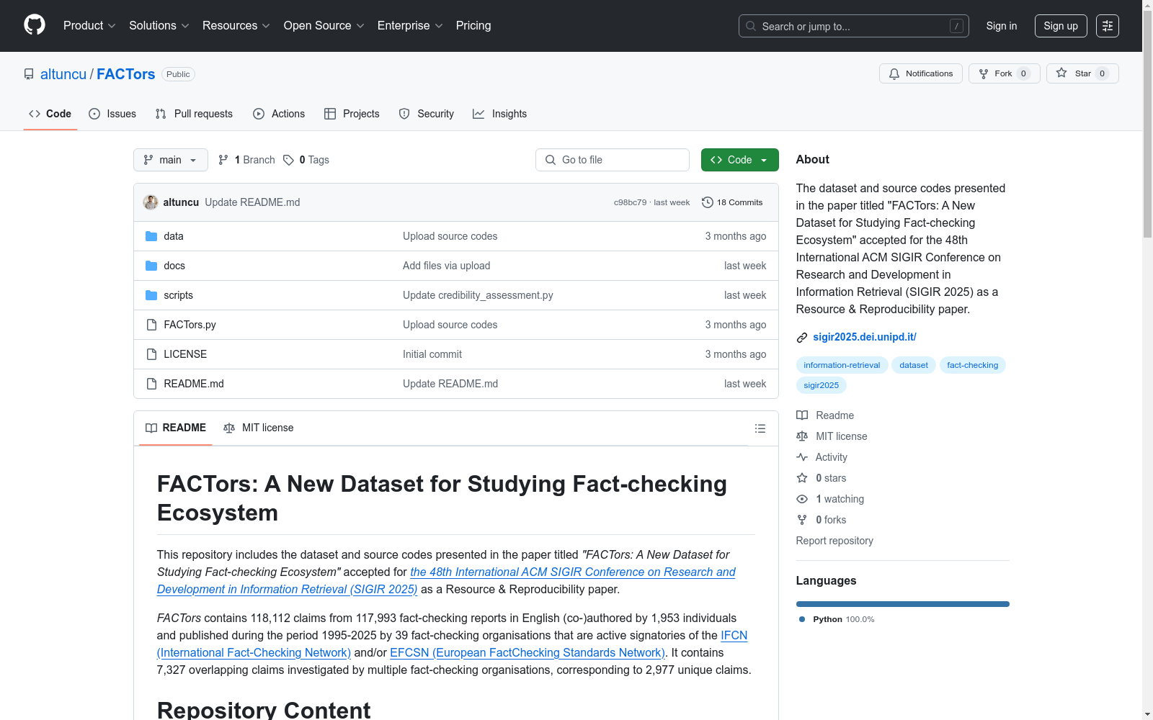1153x720 pixels.
Task: Select the fact-checking topic tag
Action: 972,365
